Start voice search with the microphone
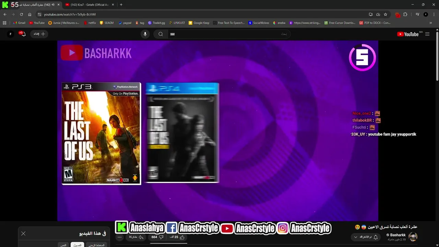 [145, 34]
